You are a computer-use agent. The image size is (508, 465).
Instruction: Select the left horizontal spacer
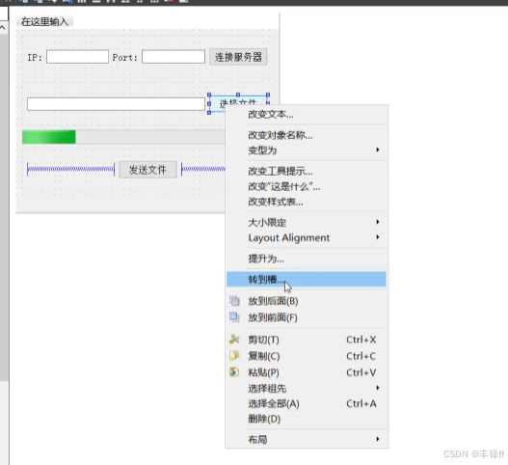pos(71,169)
